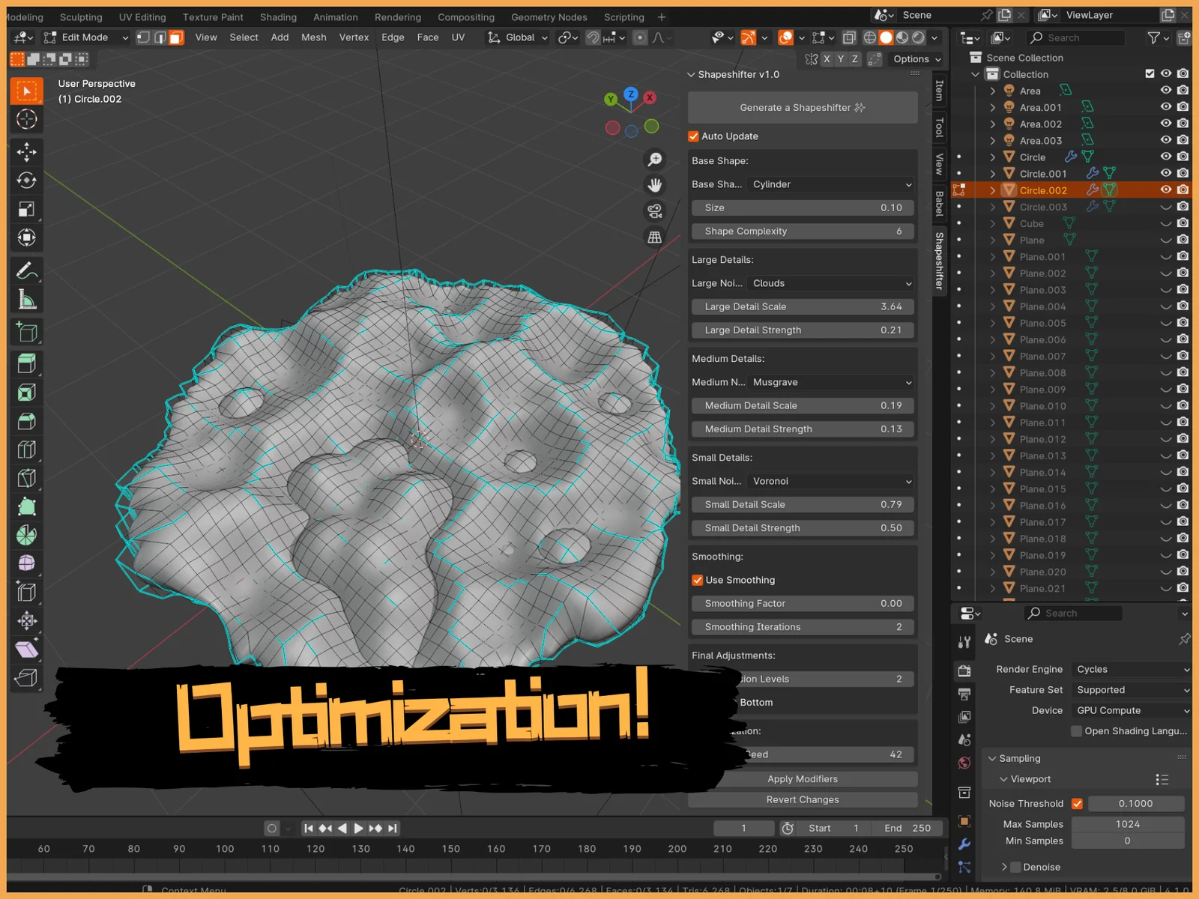Select the Annotate tool
The height and width of the screenshot is (899, 1199).
pyautogui.click(x=27, y=270)
